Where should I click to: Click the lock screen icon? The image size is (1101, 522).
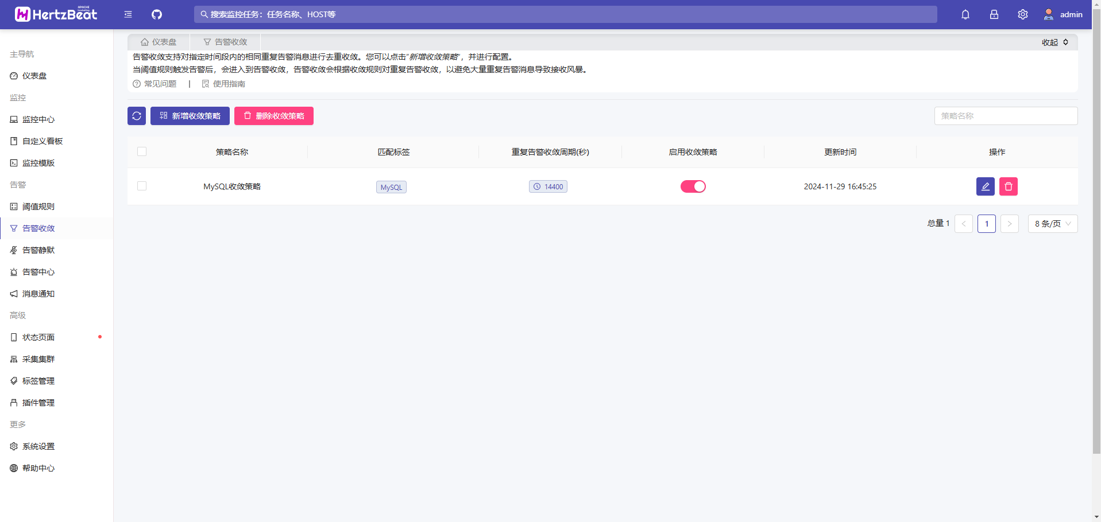tap(994, 14)
